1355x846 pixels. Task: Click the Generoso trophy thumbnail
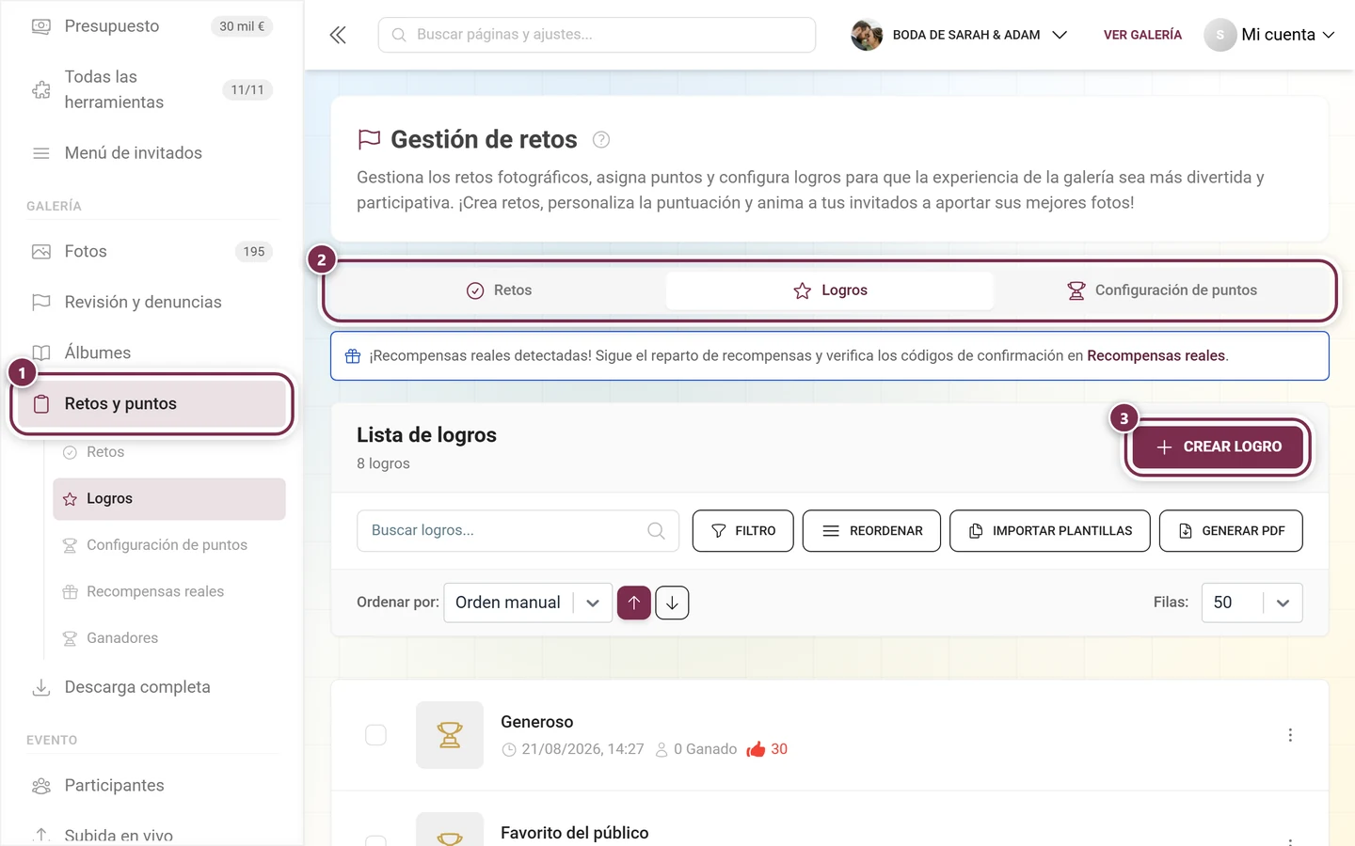(450, 735)
